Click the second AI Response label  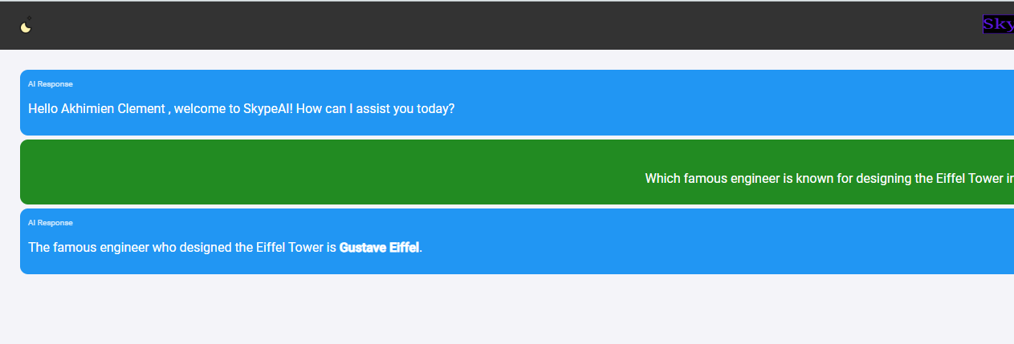[x=51, y=222]
